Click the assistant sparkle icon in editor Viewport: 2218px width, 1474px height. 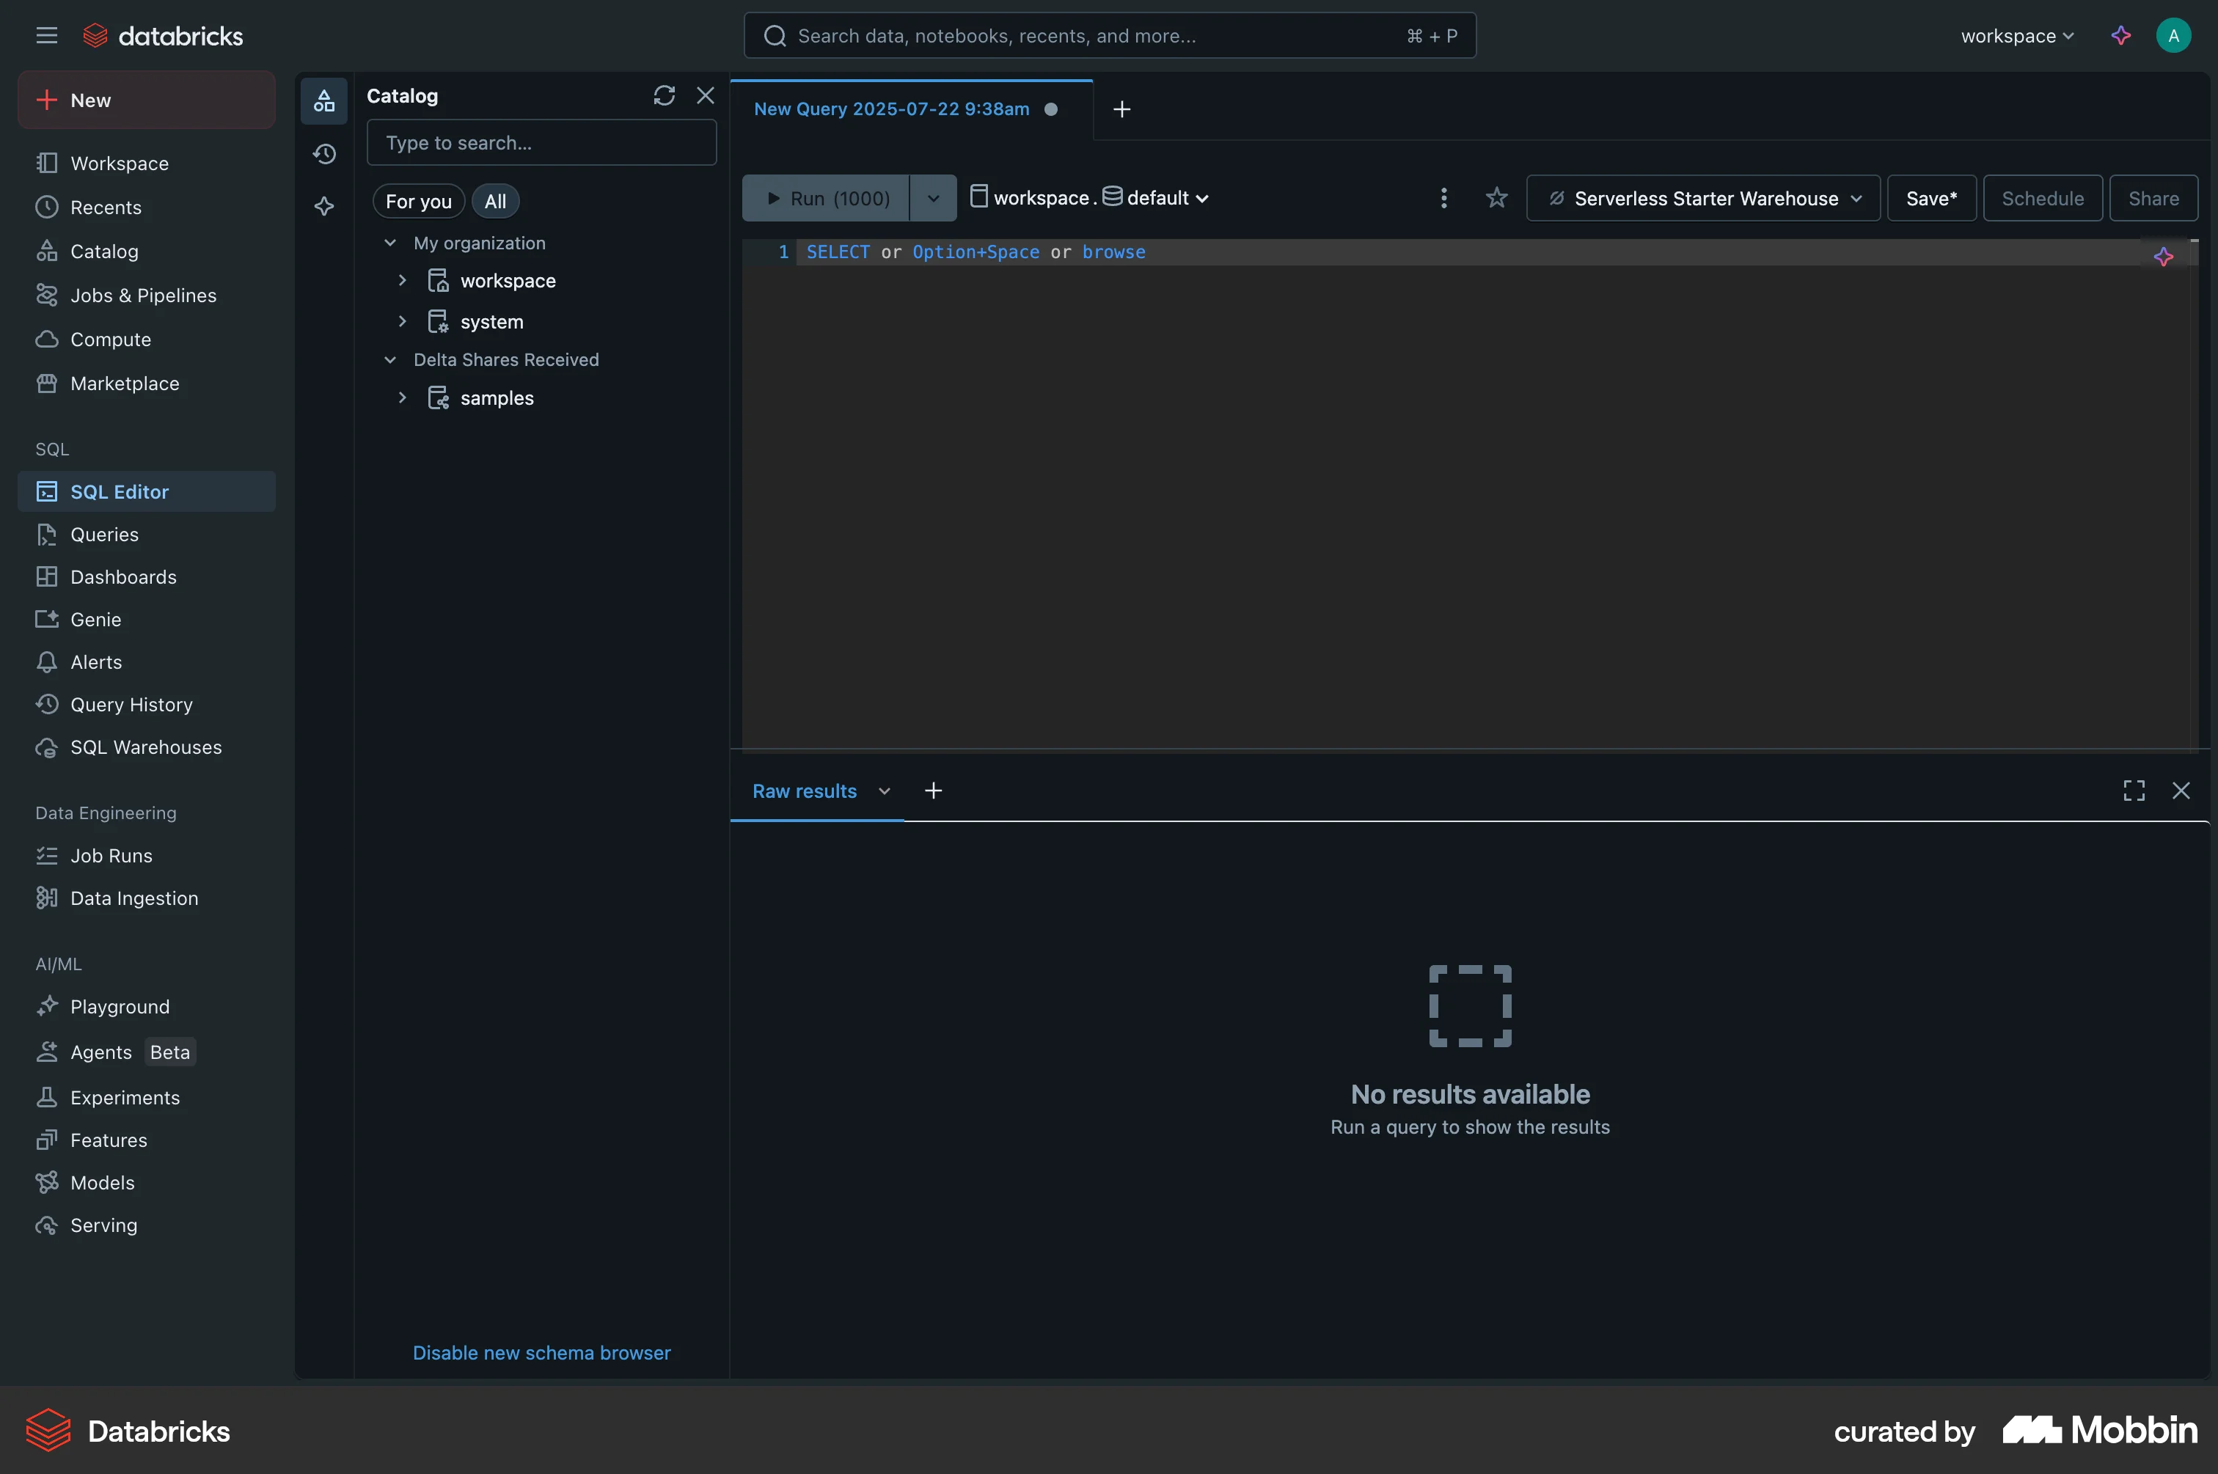(2164, 257)
